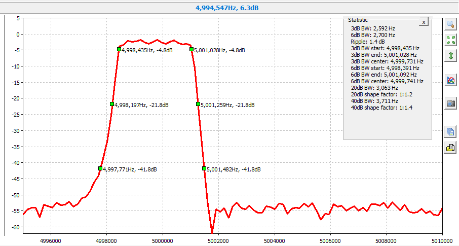Select the 5,001,259Hz -21.8dB marker
This screenshot has height=246, width=459.
click(198, 104)
